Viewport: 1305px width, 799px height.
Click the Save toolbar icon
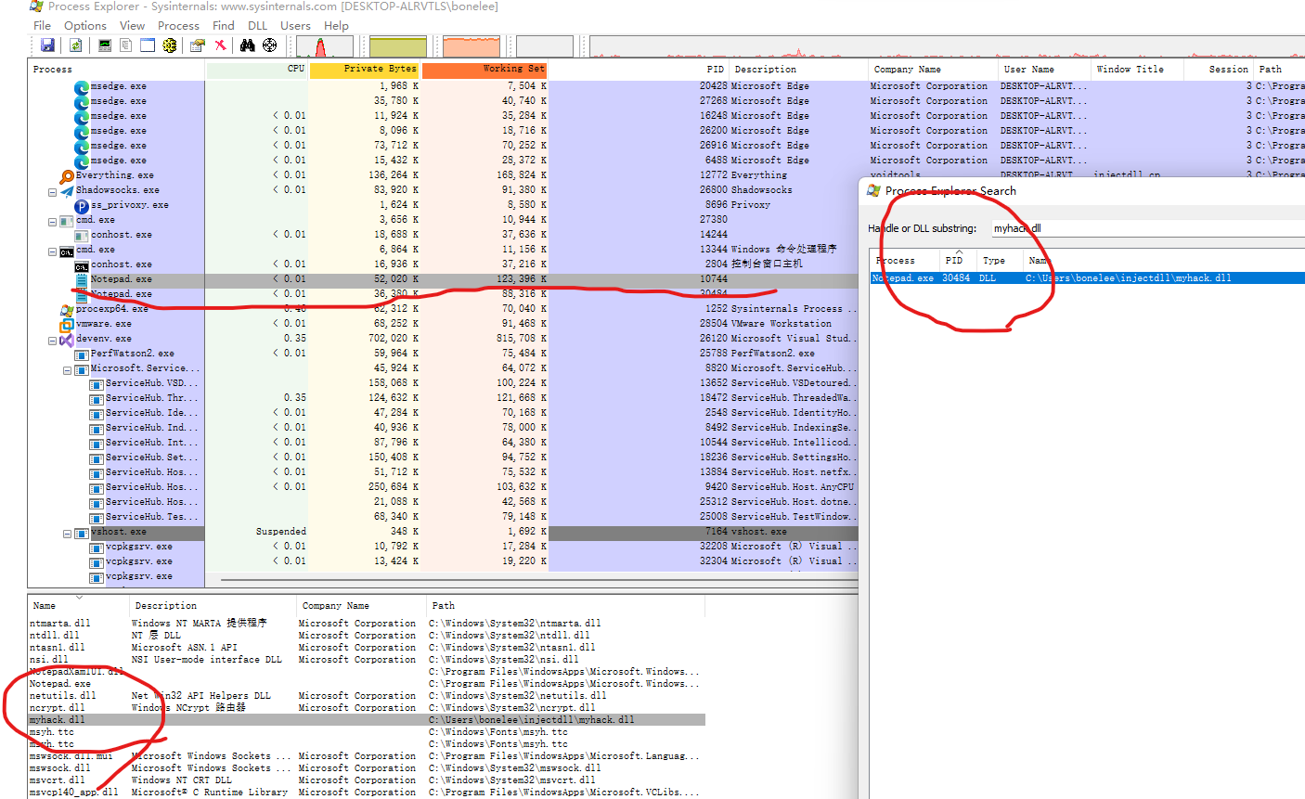[x=47, y=45]
